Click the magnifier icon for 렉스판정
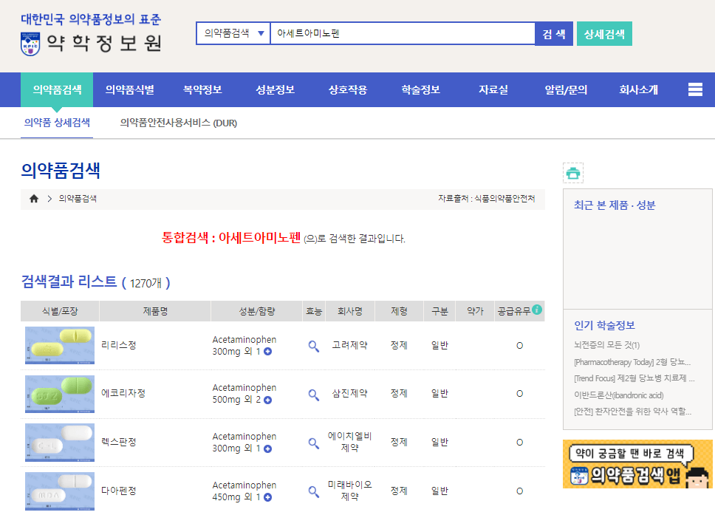The image size is (715, 515). coord(313,442)
